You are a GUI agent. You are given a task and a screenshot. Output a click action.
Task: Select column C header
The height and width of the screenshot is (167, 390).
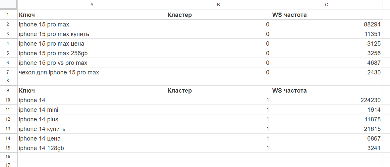point(326,5)
